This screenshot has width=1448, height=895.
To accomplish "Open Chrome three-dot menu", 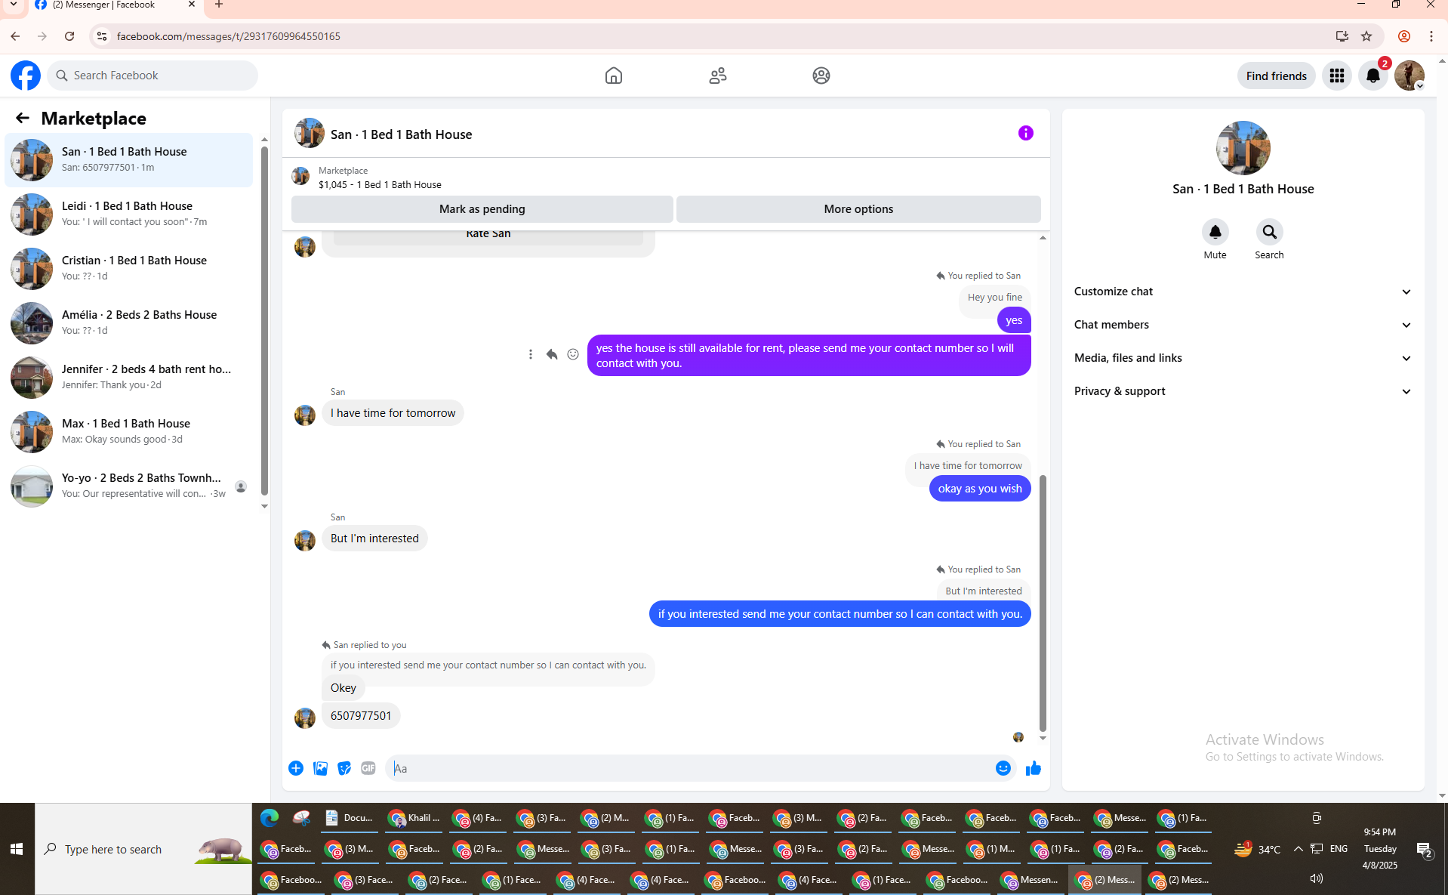I will [x=1431, y=36].
